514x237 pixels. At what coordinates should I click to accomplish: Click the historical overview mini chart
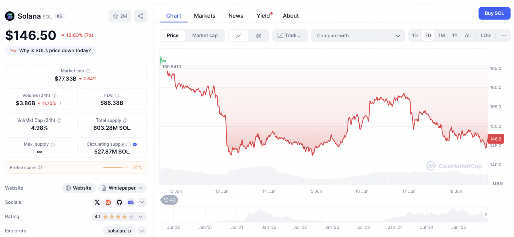[324, 215]
